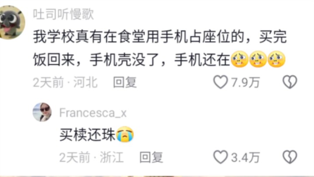Screen dimensions: 314x177
Task: Tap the final teary emoji in first comment
Action: (x=276, y=59)
